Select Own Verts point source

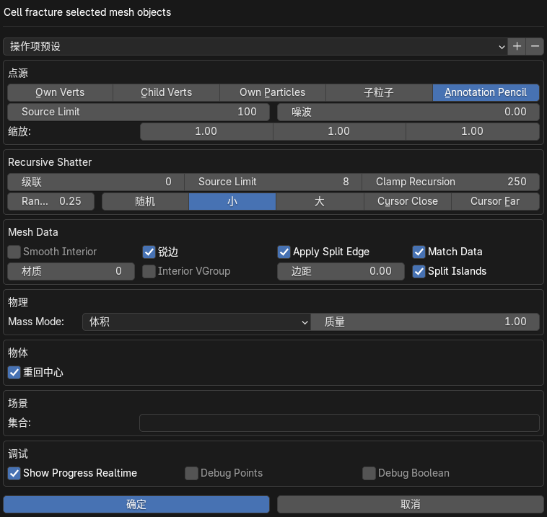click(x=60, y=92)
